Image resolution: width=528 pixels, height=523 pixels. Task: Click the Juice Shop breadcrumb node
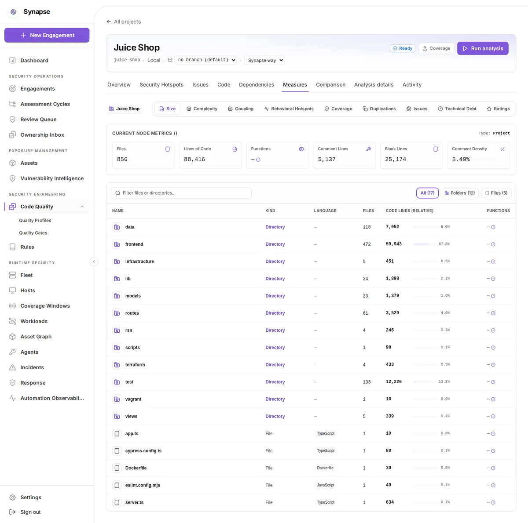(124, 109)
